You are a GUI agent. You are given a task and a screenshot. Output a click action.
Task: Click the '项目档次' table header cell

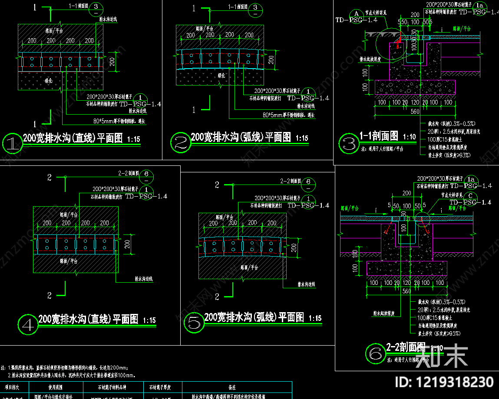pyautogui.click(x=12, y=387)
